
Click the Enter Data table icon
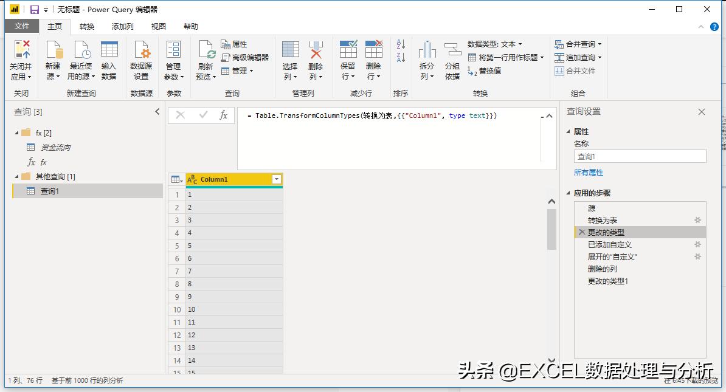[x=109, y=49]
